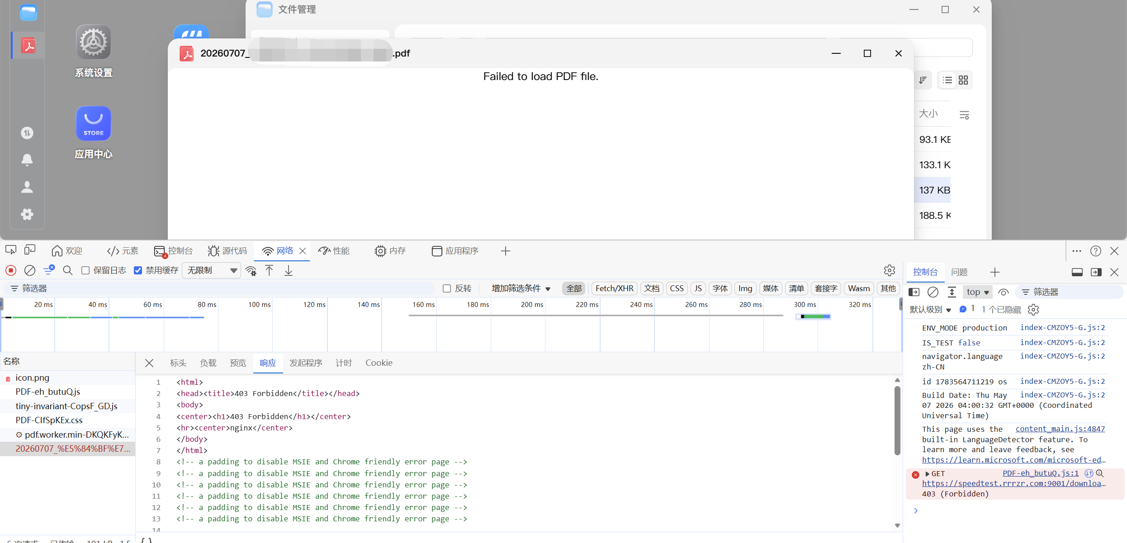The image size is (1127, 543).
Task: Click the import HAR upload arrow
Action: pyautogui.click(x=270, y=270)
